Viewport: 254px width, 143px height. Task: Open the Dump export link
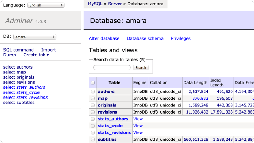[9, 55]
